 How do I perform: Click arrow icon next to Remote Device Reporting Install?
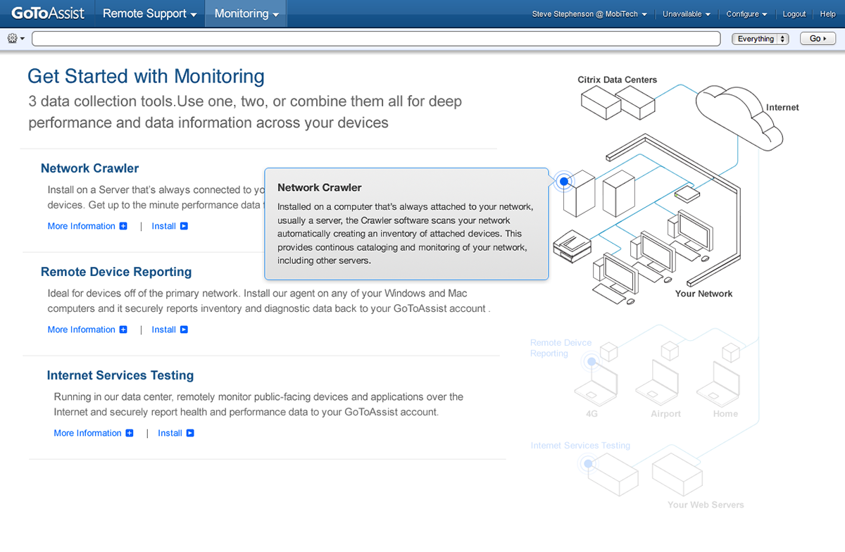184,330
